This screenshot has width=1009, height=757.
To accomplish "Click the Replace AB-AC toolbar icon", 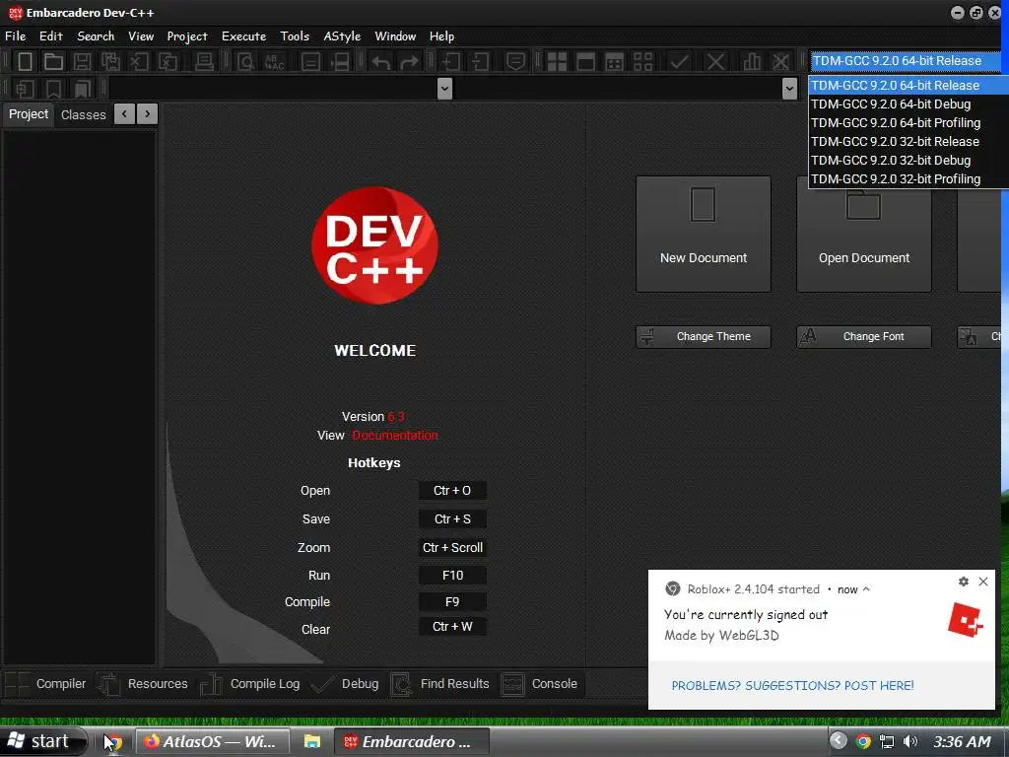I will tap(275, 62).
